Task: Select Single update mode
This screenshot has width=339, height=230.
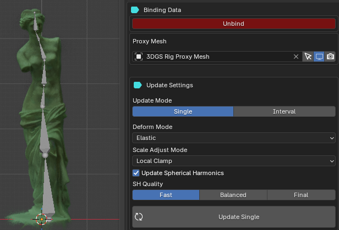Action: click(x=183, y=111)
